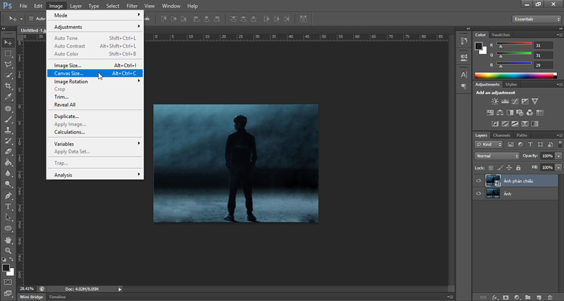Select the Blur tool
The height and width of the screenshot is (301, 564).
(8, 173)
